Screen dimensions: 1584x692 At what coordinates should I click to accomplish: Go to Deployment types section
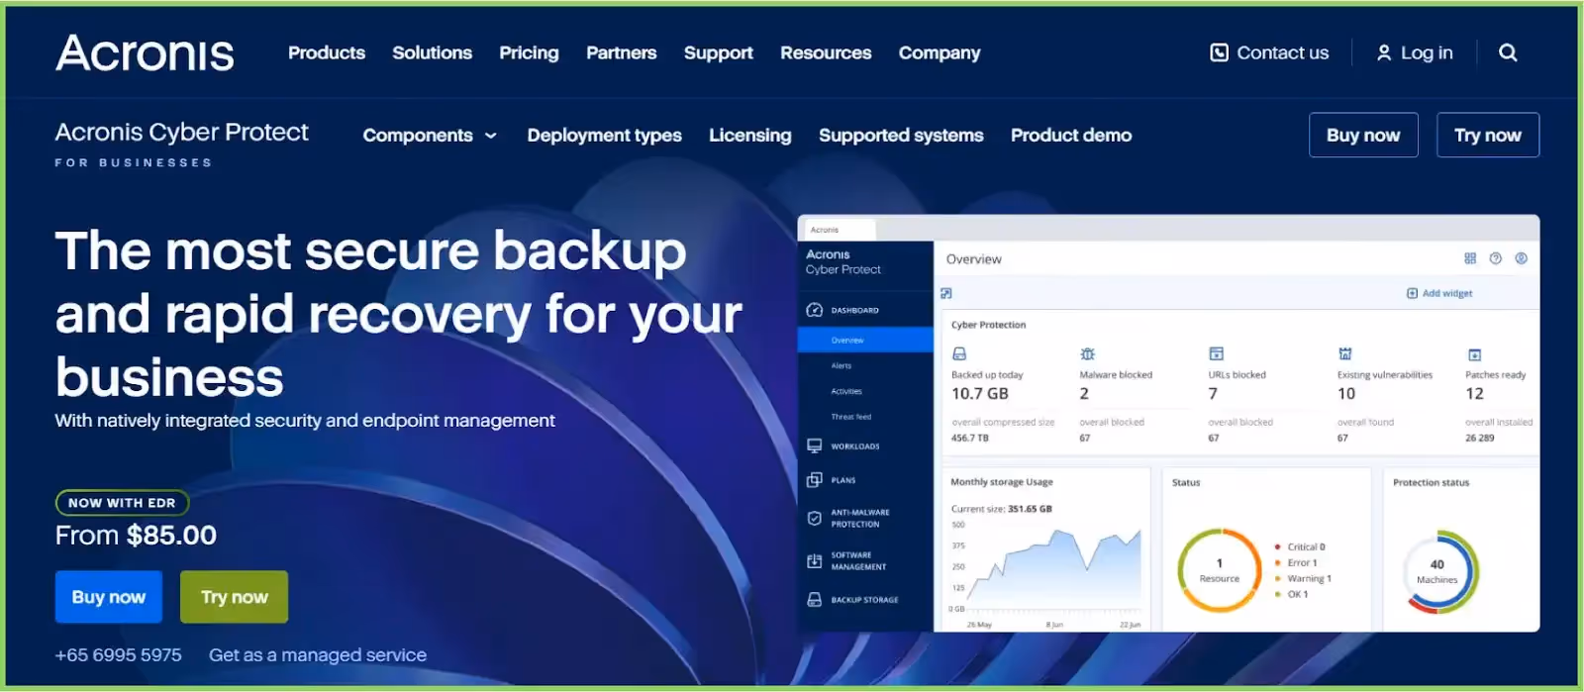(x=604, y=136)
